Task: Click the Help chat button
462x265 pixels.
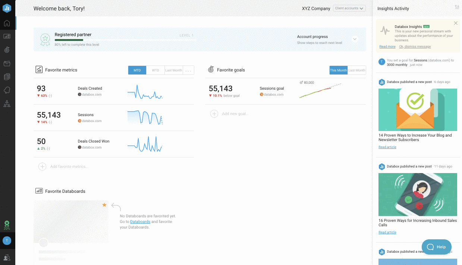Action: coord(437,247)
